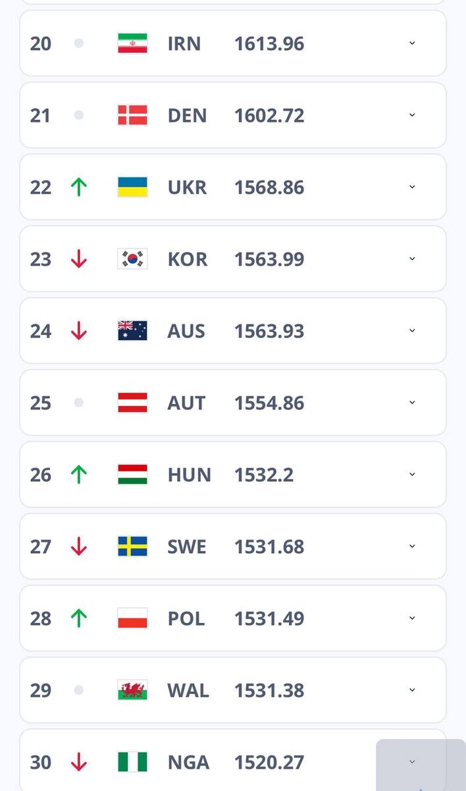Click the South Korea flag icon
The height and width of the screenshot is (791, 466).
132,259
